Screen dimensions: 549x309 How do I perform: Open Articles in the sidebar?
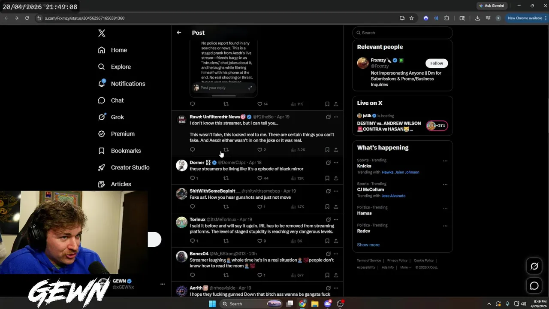[115, 184]
